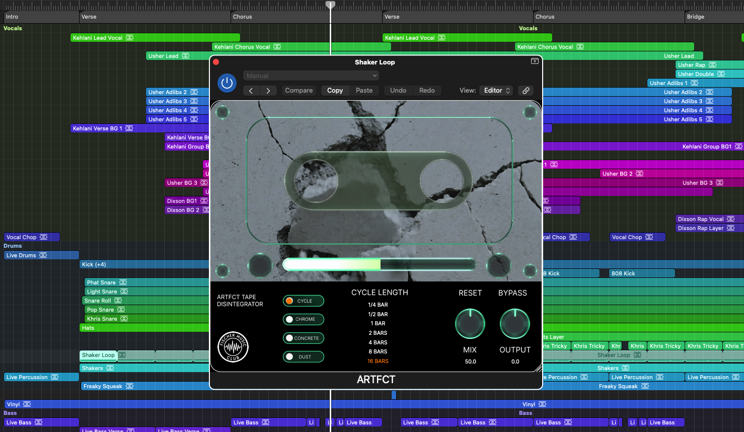Select 2 BARS cycle length
The width and height of the screenshot is (744, 432).
[378, 333]
